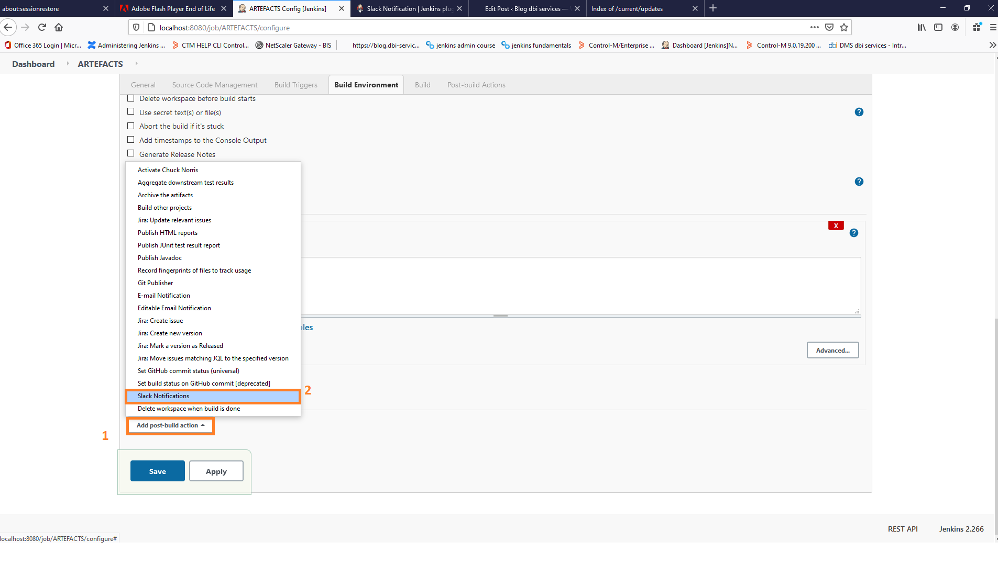Select E-mail Notification action
This screenshot has width=998, height=564.
coord(213,296)
